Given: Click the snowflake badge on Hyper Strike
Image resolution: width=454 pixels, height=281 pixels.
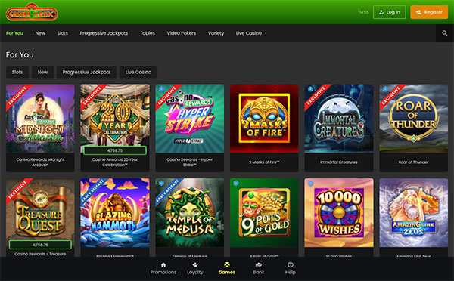Looking at the screenshot, I should pyautogui.click(x=161, y=88).
